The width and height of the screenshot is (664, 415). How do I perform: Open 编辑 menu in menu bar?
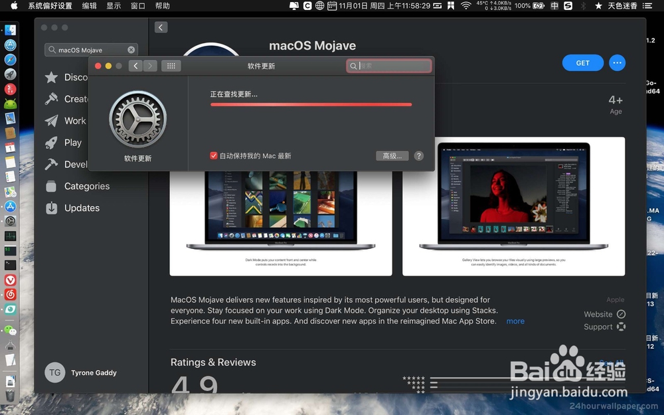(x=90, y=5)
